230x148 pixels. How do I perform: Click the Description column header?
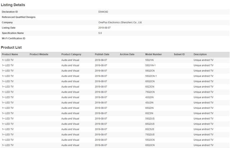pos(200,54)
